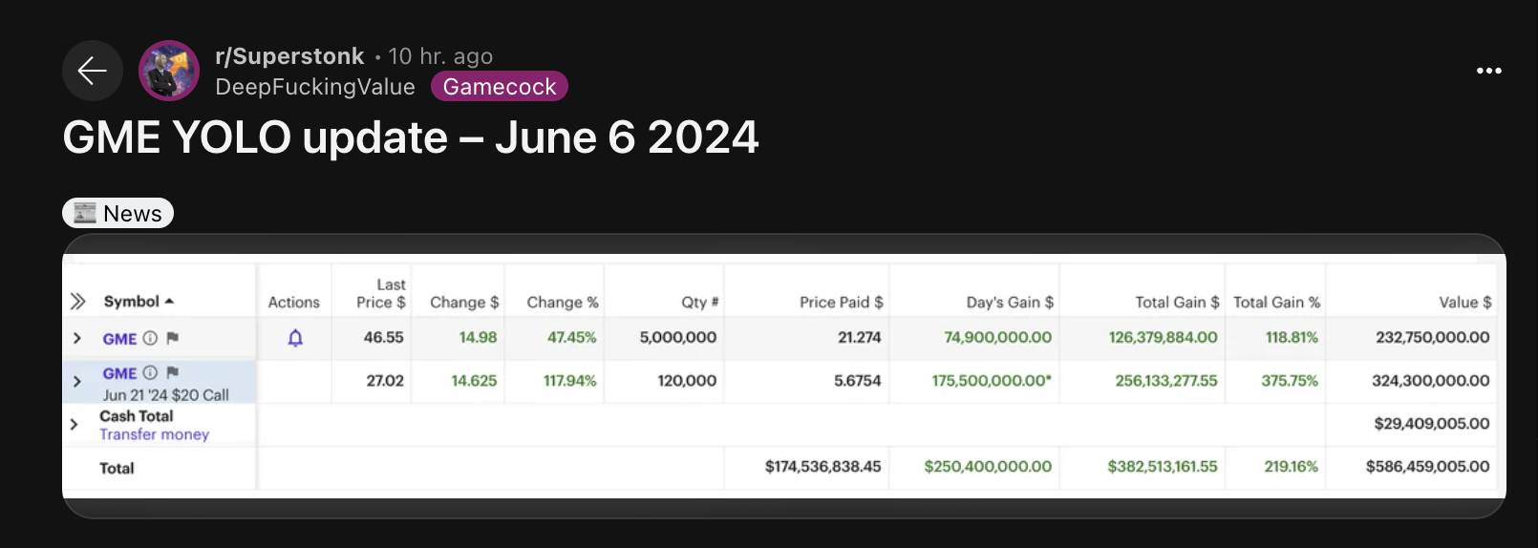Screen dimensions: 1538x548
Task: Open the DeepFuckingValue user profile
Action: point(315,87)
